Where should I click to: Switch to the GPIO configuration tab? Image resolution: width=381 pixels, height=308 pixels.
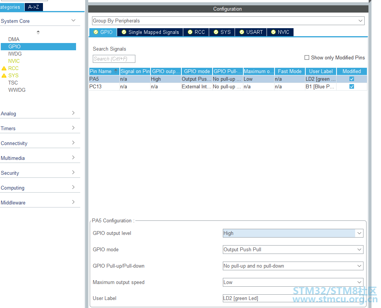[x=103, y=32]
